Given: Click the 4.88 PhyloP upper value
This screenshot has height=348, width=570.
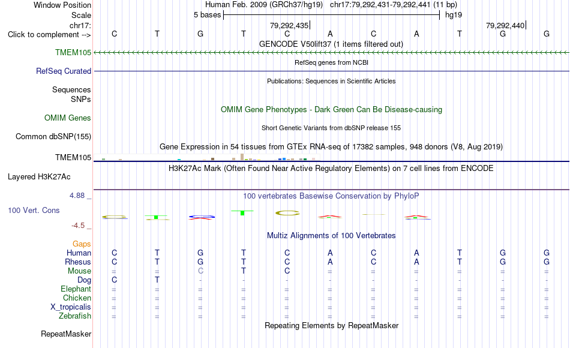Looking at the screenshot, I should pyautogui.click(x=77, y=195).
